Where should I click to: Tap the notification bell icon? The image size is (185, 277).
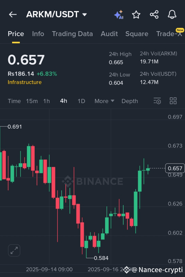172,14
